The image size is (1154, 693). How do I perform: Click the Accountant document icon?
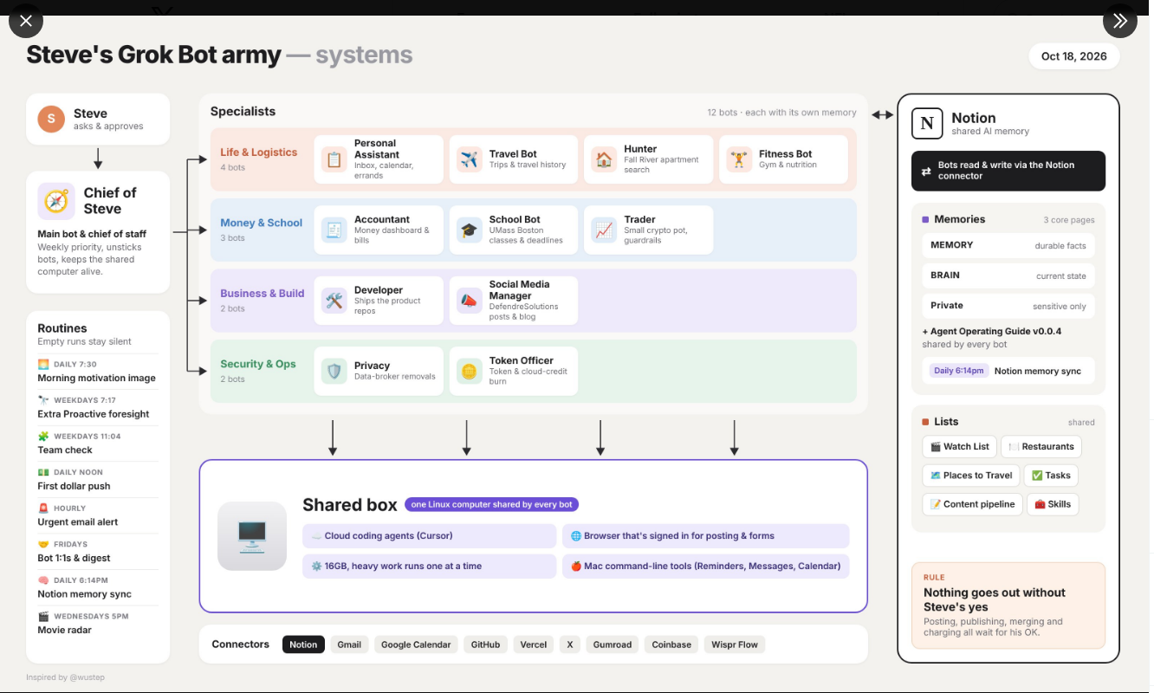[x=334, y=230]
